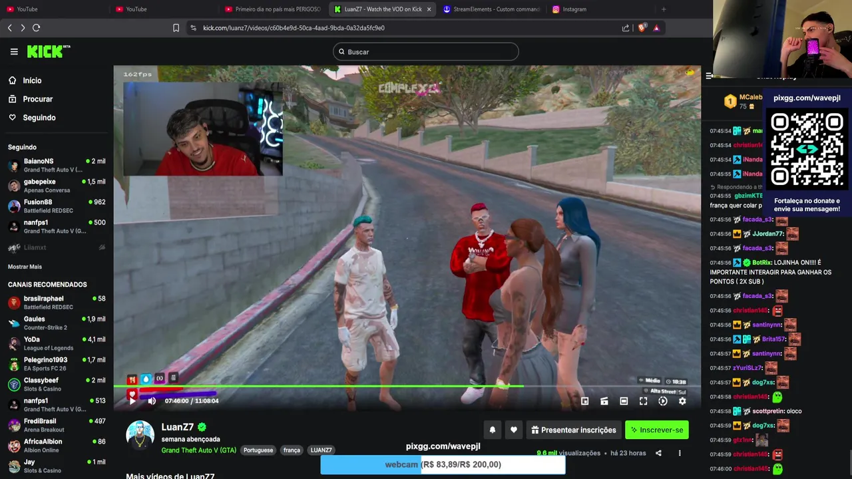Follow LuanZ7 with heart button
The width and height of the screenshot is (852, 479).
(514, 430)
